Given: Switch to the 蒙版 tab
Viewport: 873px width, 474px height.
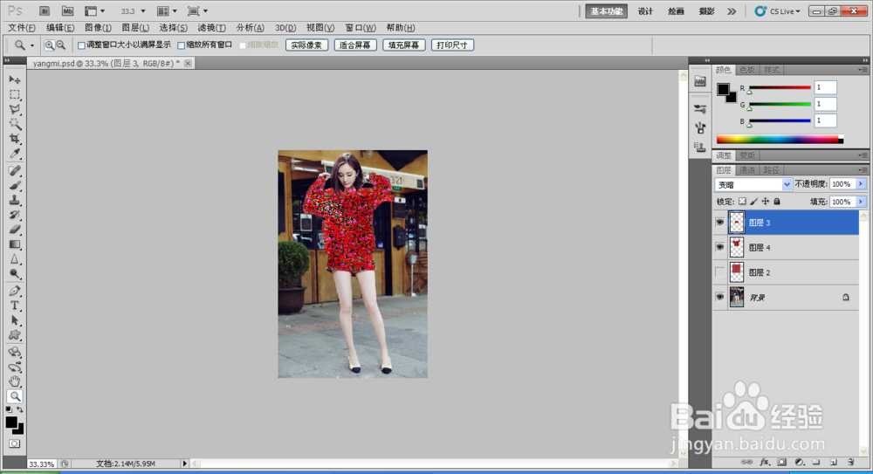Looking at the screenshot, I should pyautogui.click(x=747, y=155).
